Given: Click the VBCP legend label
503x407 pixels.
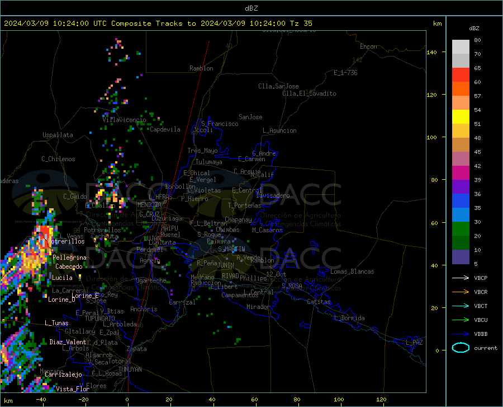Looking at the screenshot, I should 481,278.
